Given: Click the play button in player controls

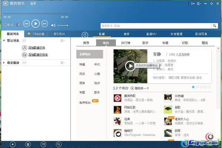Looking at the screenshot, I should (36, 24).
